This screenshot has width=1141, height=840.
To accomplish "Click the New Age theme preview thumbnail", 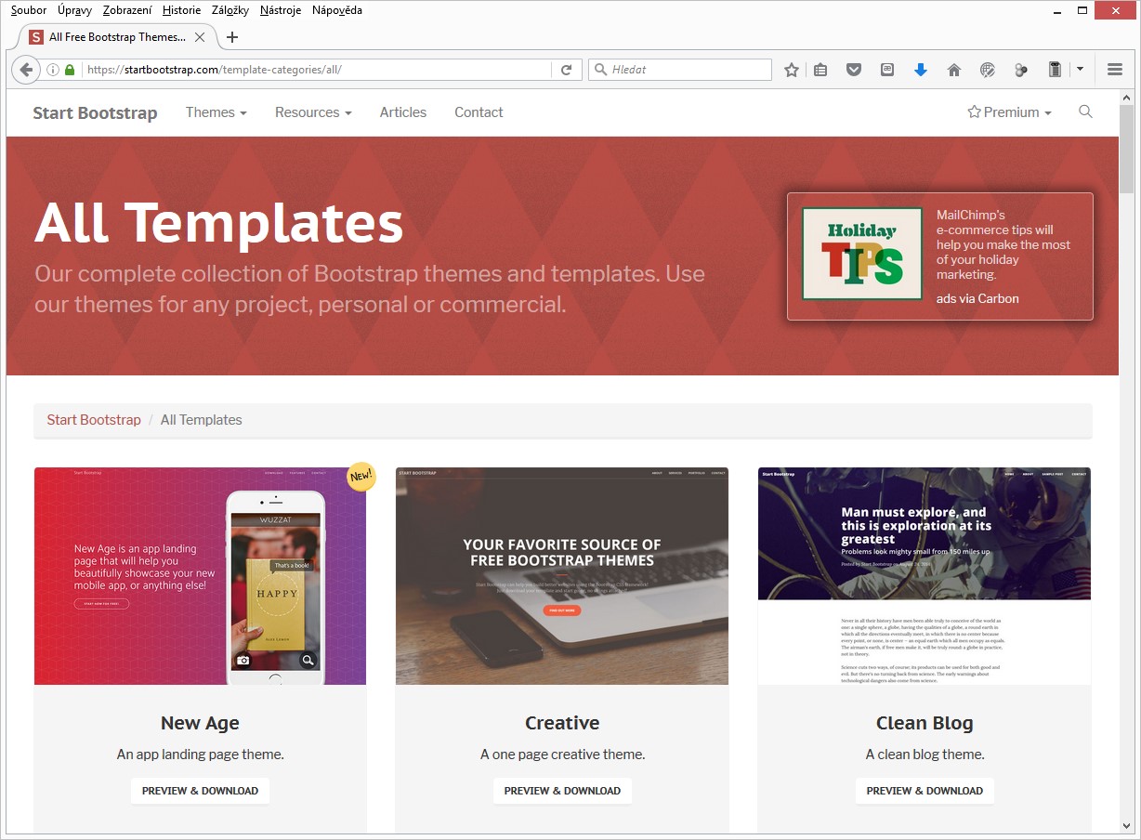I will (x=201, y=576).
